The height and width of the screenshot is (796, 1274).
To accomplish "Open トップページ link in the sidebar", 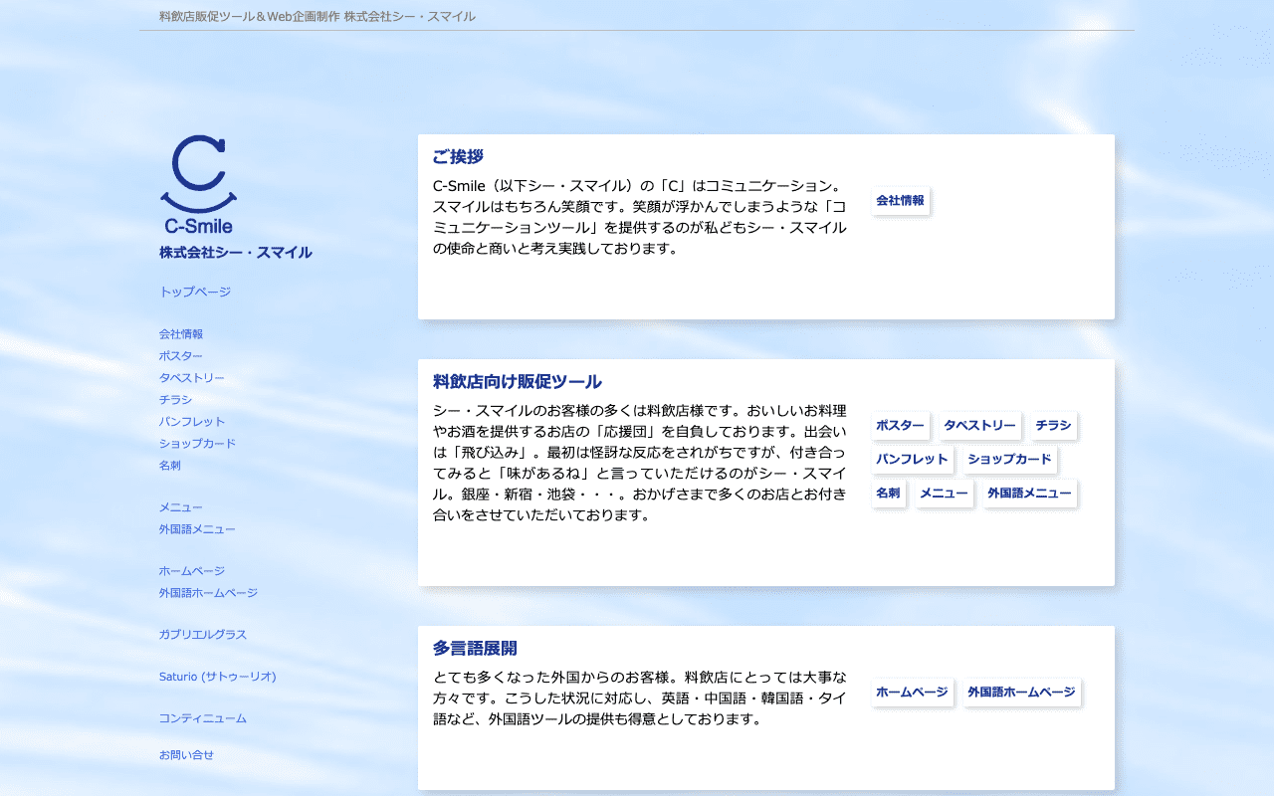I will (195, 292).
